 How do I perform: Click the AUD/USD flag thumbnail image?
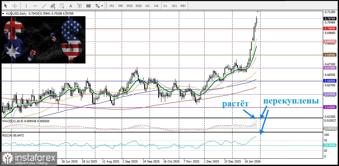pyautogui.click(x=44, y=40)
